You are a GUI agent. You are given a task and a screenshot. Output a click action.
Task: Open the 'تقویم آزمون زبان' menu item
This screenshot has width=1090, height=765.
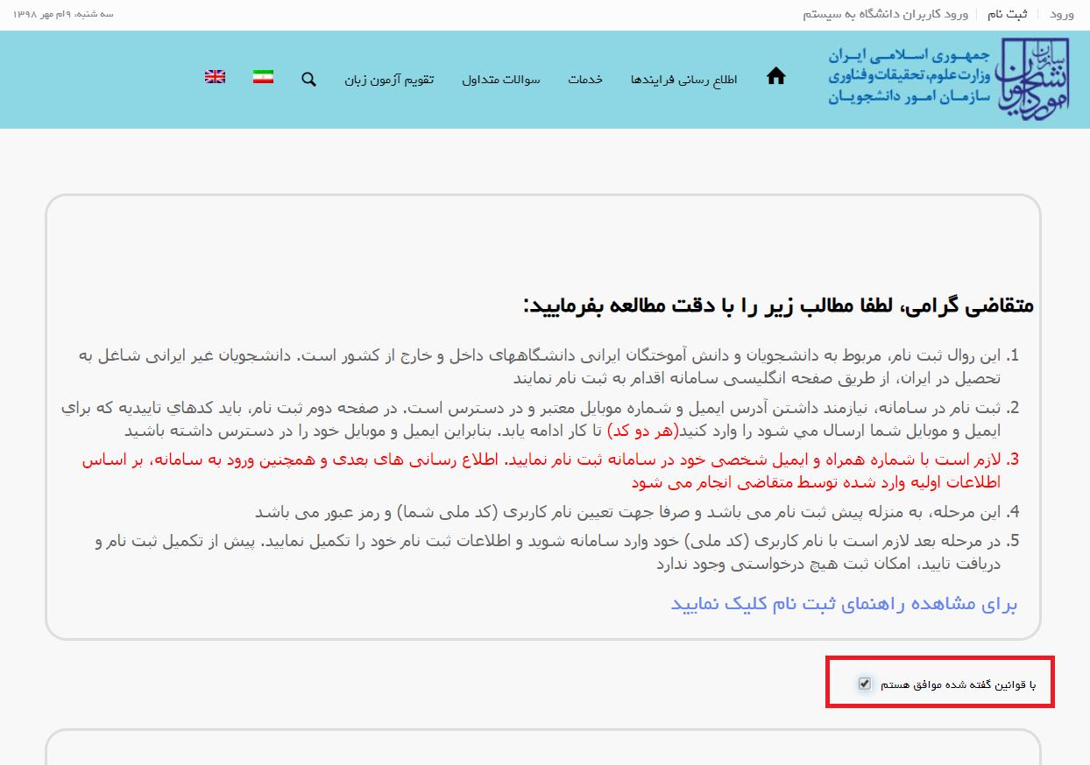tap(389, 80)
